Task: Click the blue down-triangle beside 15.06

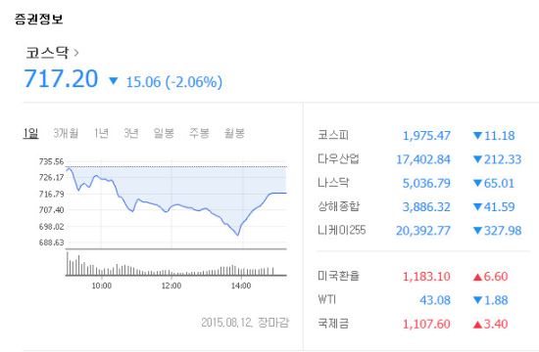Action: [114, 81]
